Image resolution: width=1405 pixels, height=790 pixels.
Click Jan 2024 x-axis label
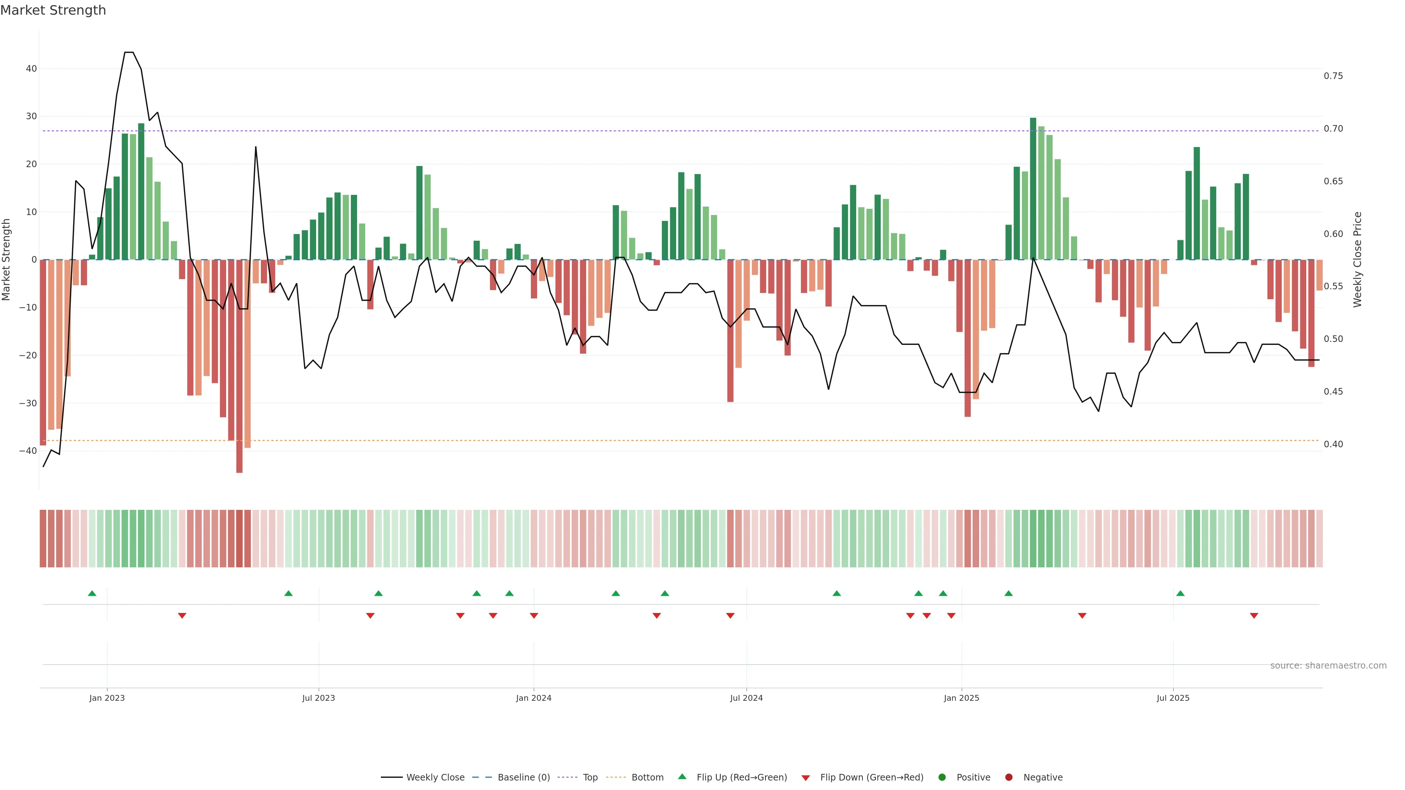tap(533, 698)
